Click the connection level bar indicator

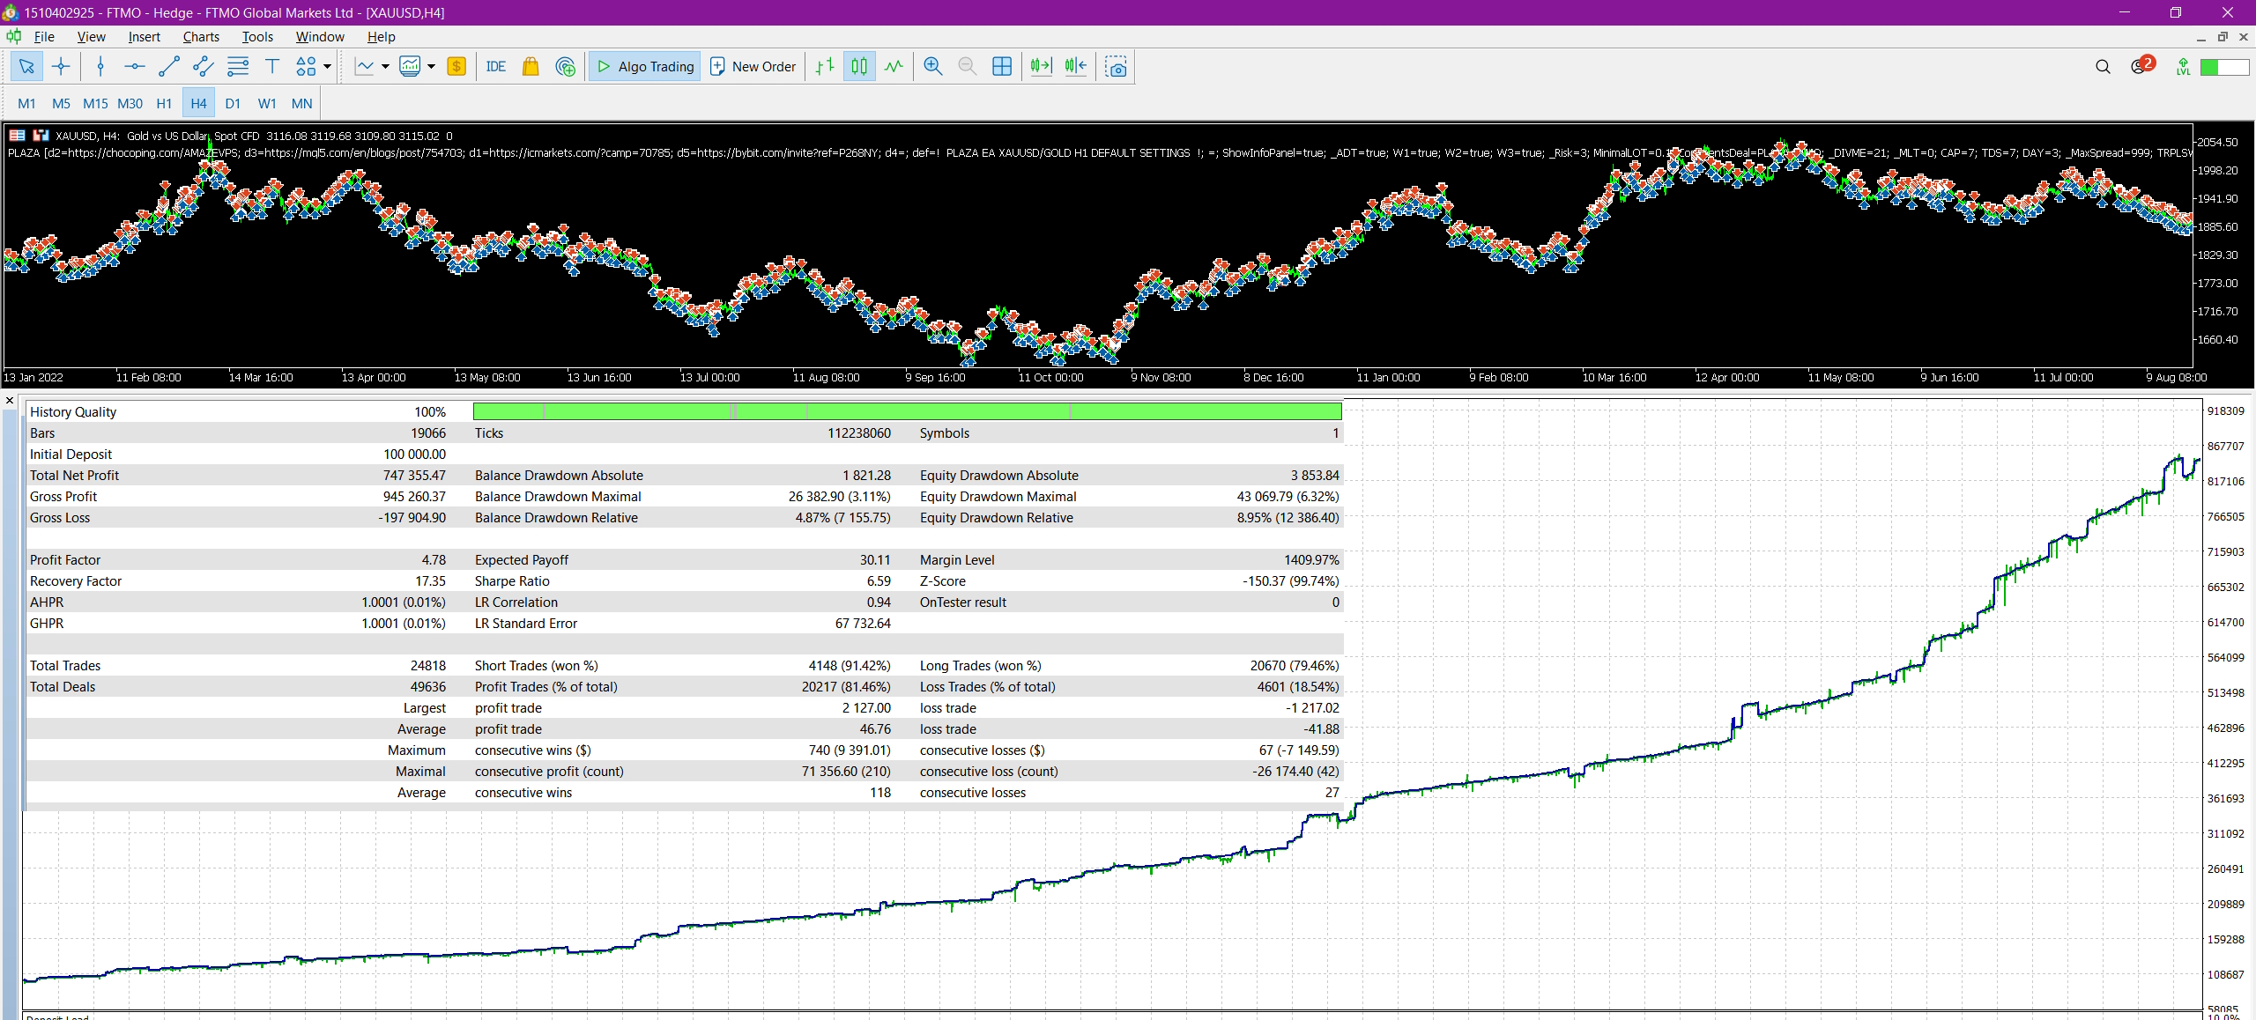(2225, 67)
